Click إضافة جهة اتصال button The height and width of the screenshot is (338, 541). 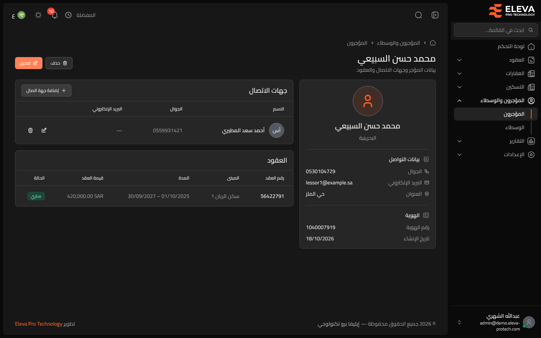(46, 91)
